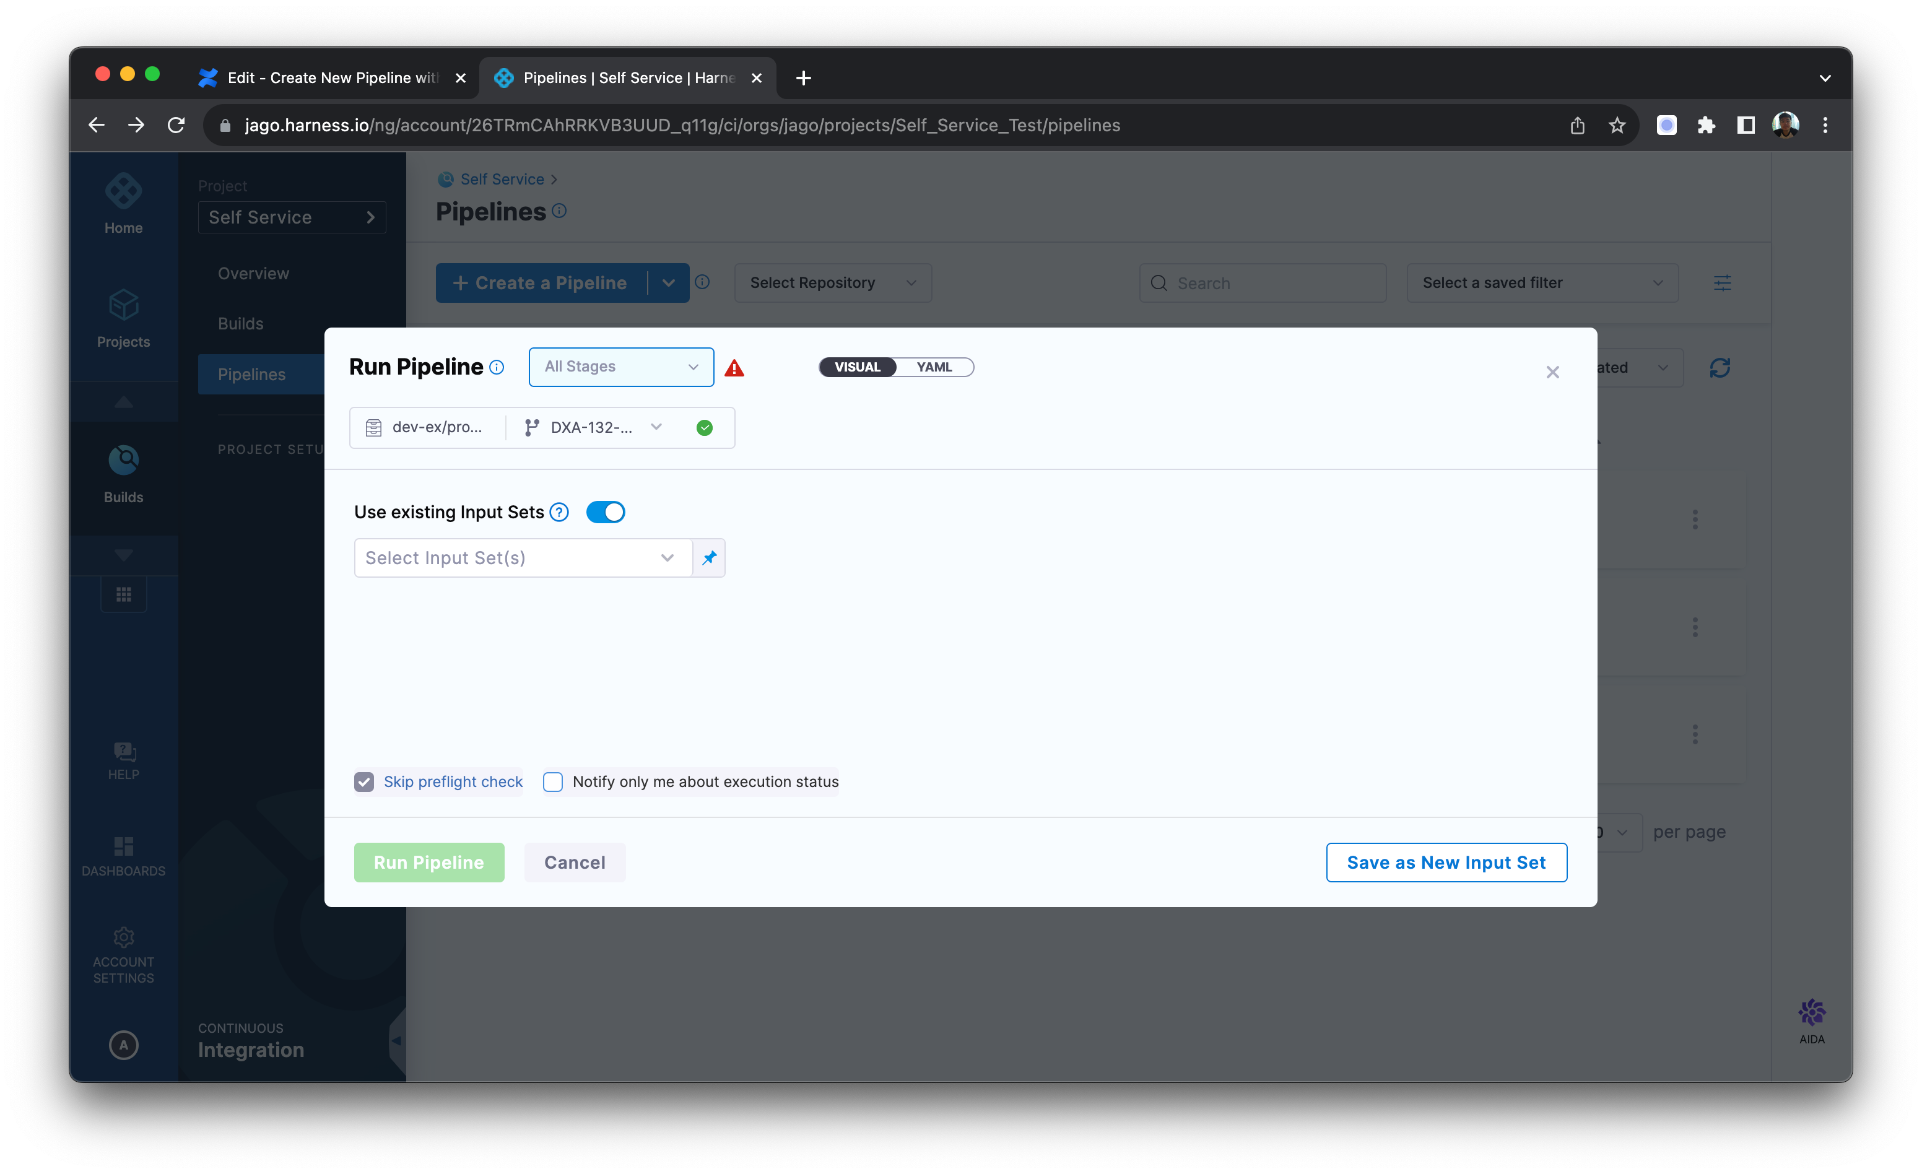The height and width of the screenshot is (1174, 1922).
Task: Open the browser profile avatar
Action: point(1785,125)
